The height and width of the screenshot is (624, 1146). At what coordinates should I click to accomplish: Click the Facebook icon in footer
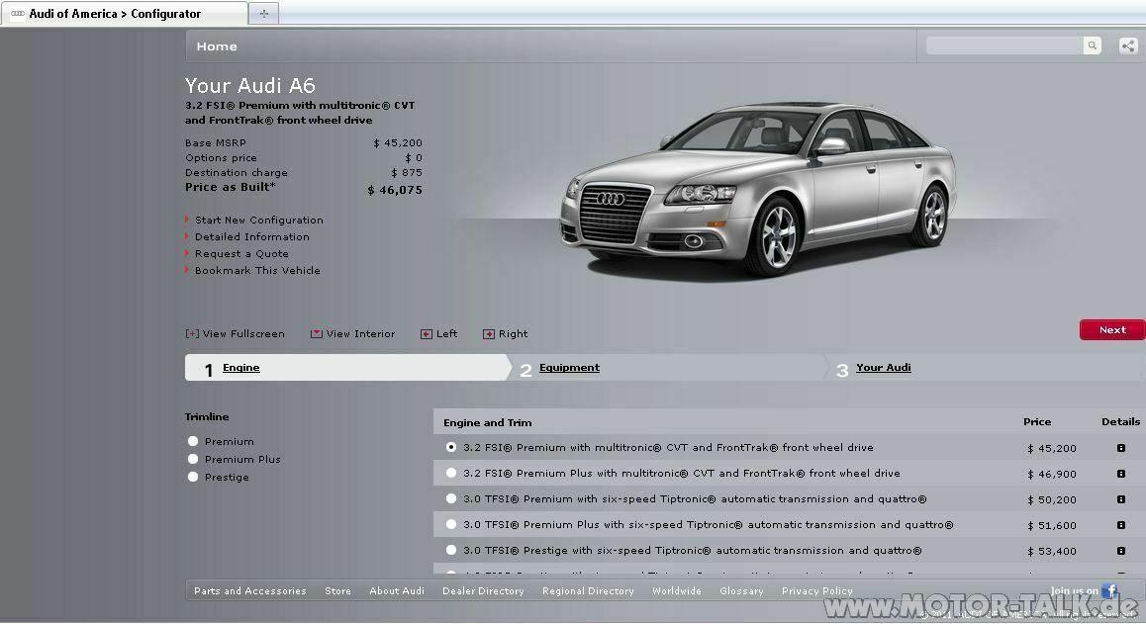click(x=1109, y=590)
